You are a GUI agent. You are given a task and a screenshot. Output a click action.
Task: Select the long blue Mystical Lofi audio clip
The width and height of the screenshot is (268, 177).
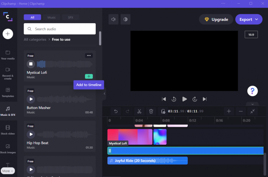186,151
